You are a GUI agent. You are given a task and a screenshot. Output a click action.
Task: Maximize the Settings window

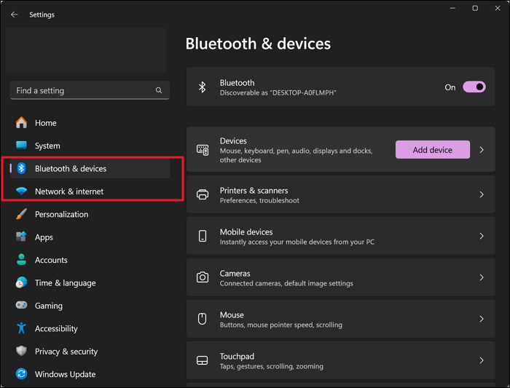[475, 8]
